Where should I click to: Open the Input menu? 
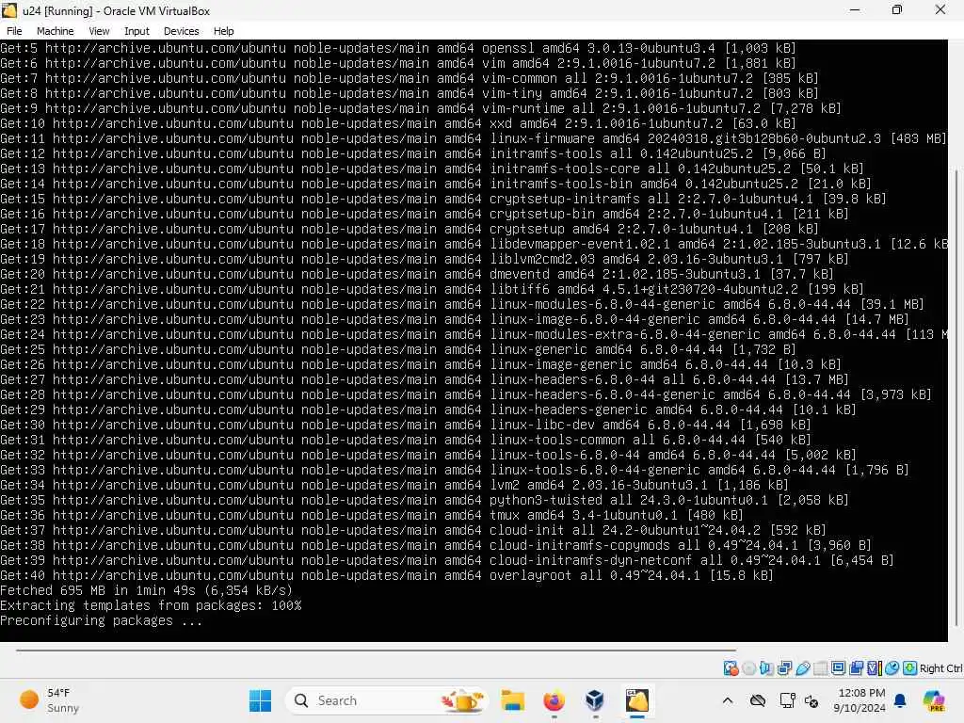point(137,31)
